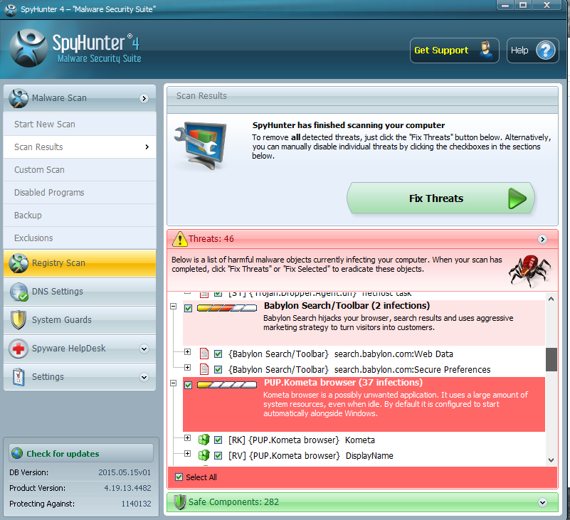Click the Help question mark icon
Screen dimensions: 570x520
[x=545, y=51]
